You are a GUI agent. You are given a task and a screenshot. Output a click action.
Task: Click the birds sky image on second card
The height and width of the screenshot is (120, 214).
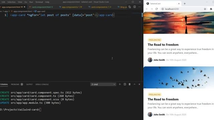pyautogui.click(x=179, y=77)
